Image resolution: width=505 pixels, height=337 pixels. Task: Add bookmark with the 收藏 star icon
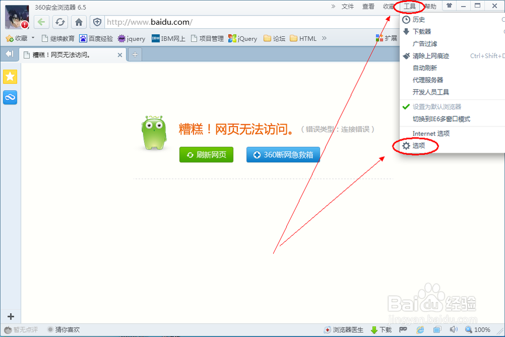pos(16,39)
